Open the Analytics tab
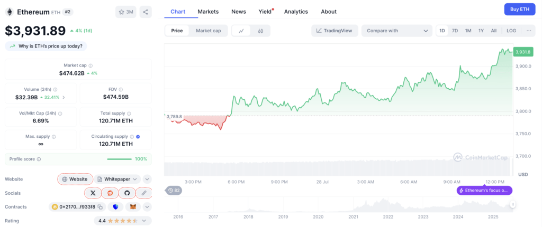This screenshot has width=542, height=227. [296, 12]
